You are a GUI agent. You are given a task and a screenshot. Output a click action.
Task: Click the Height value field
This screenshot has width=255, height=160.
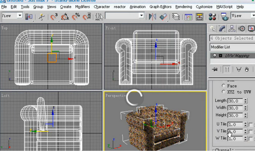[x=236, y=115]
